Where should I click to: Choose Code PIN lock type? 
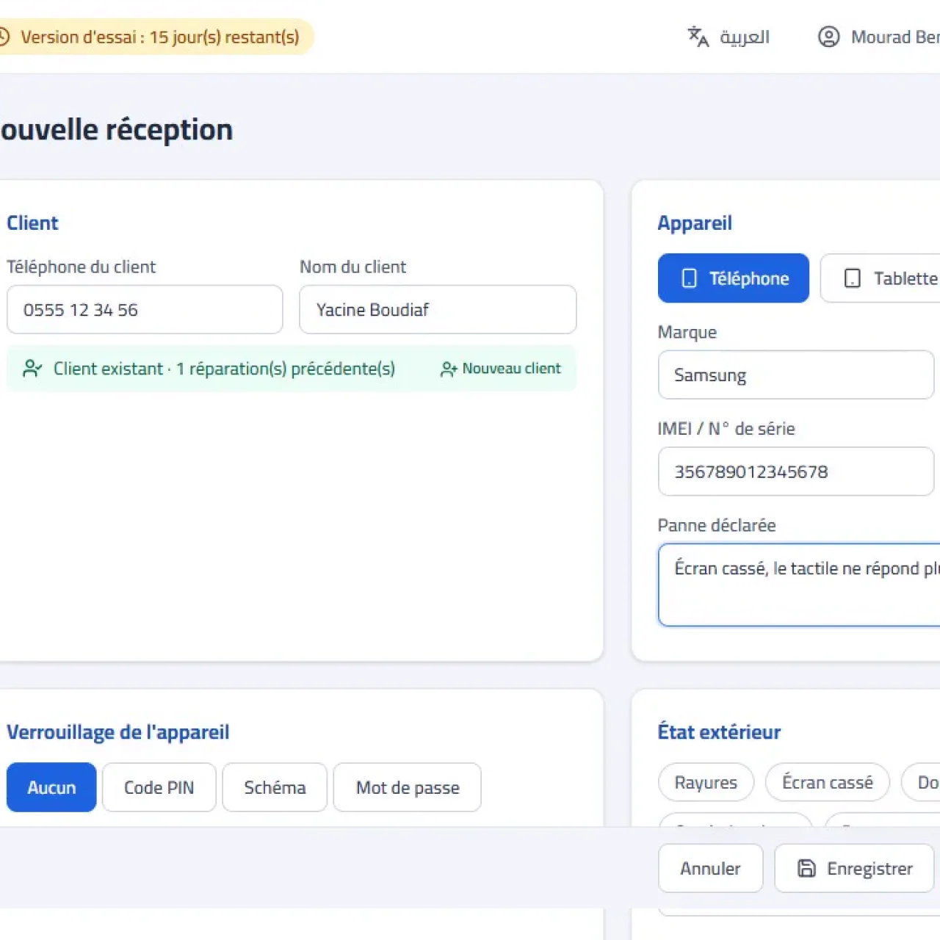tap(159, 787)
